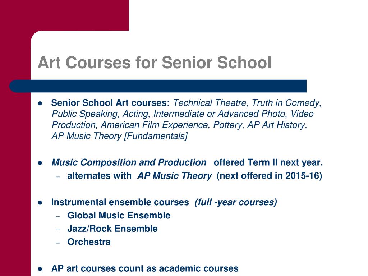Click the Orchestra list item

[x=89, y=242]
